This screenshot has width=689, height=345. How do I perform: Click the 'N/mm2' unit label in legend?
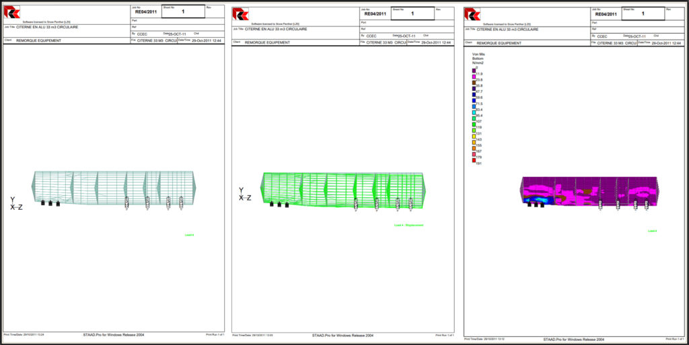click(478, 63)
